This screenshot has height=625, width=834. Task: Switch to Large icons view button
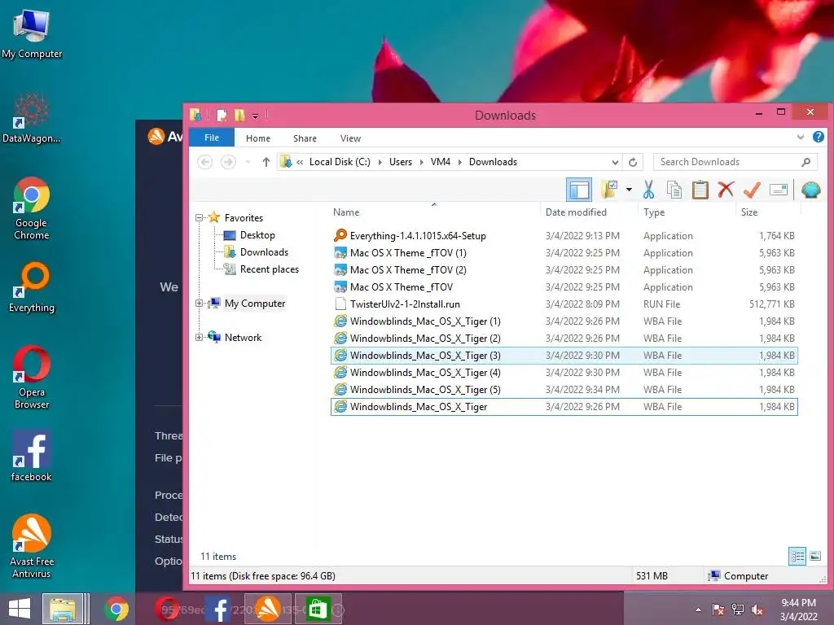(814, 557)
